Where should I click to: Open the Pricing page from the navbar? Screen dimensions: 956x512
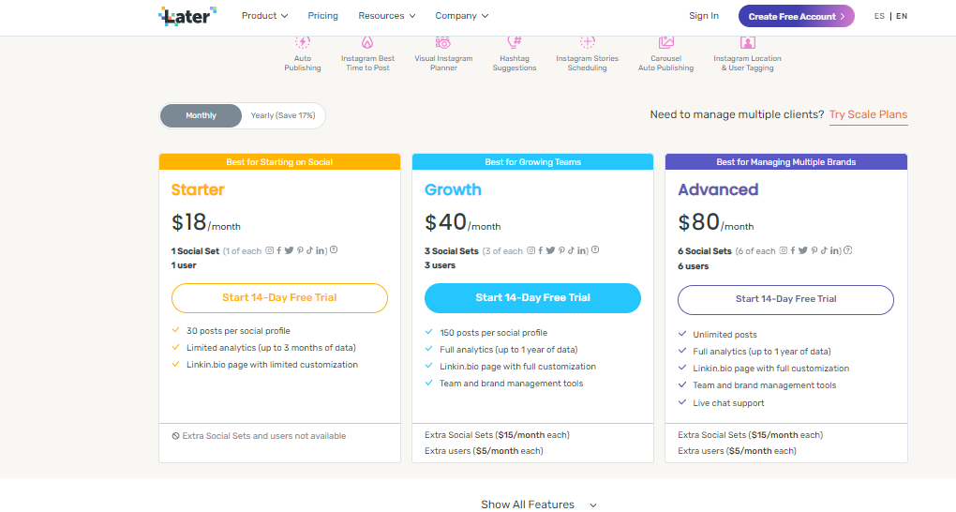tap(322, 16)
